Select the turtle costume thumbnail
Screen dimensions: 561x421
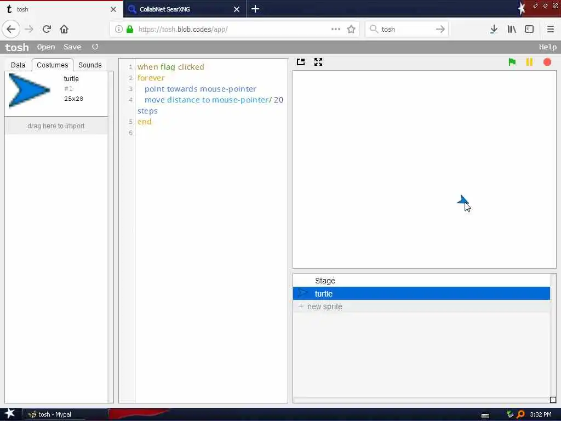(29, 90)
